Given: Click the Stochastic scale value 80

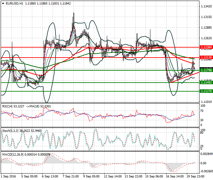Looking at the screenshot, I should pyautogui.click(x=202, y=133).
